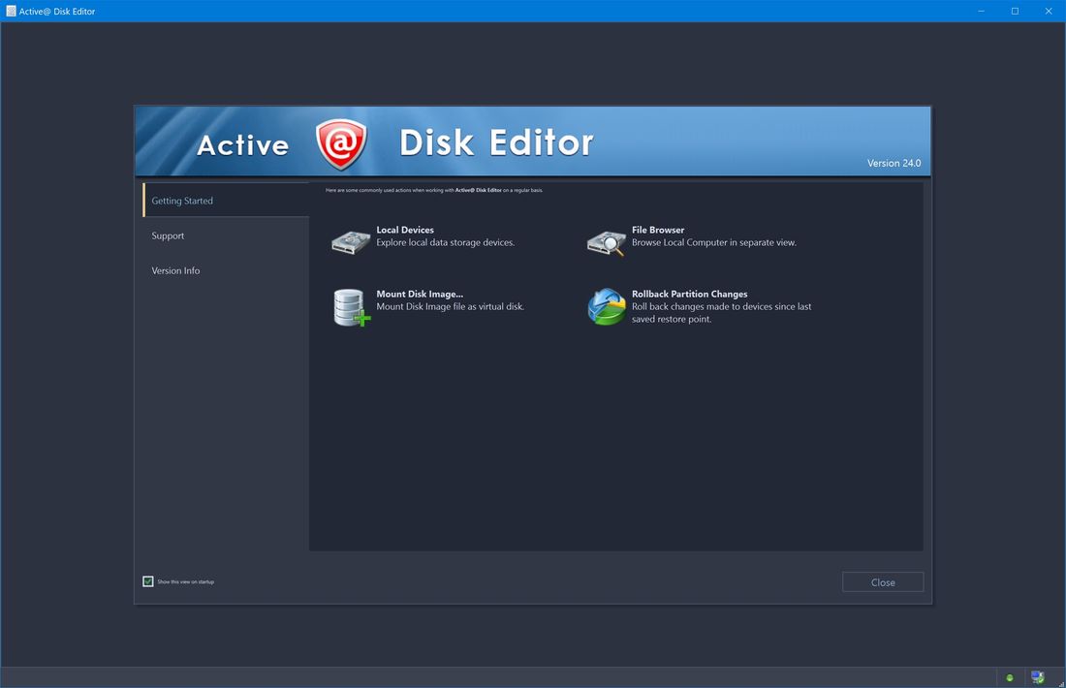
Task: Click the Version 24.0 label
Action: (893, 163)
